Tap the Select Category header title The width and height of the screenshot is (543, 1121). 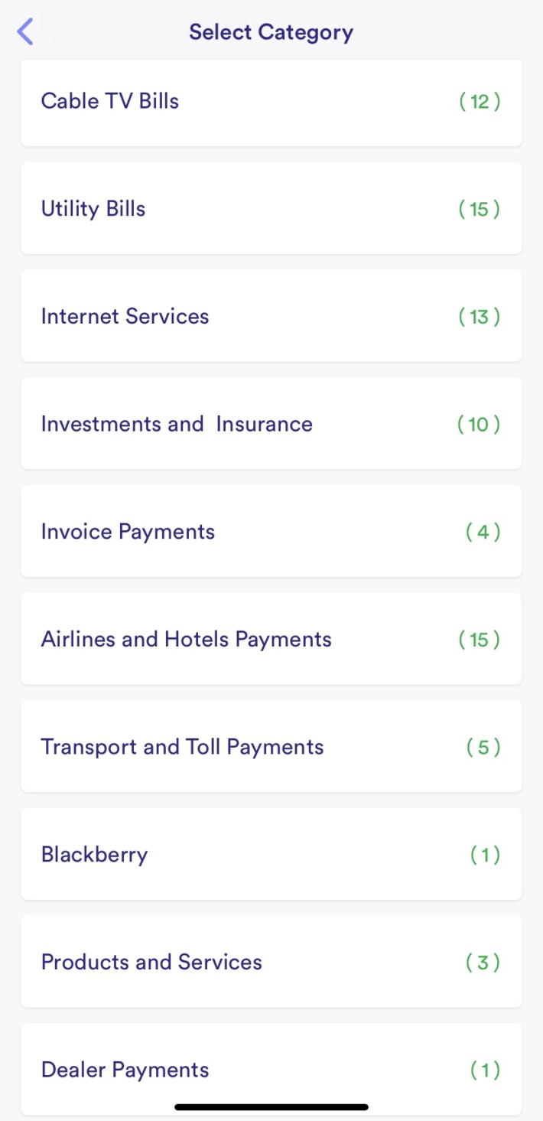(271, 32)
